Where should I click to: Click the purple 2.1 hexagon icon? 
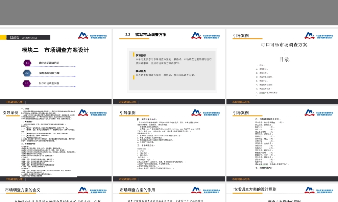pos(27,63)
